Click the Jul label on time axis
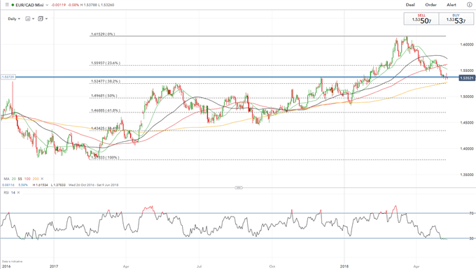476x269 pixels. (x=199, y=267)
